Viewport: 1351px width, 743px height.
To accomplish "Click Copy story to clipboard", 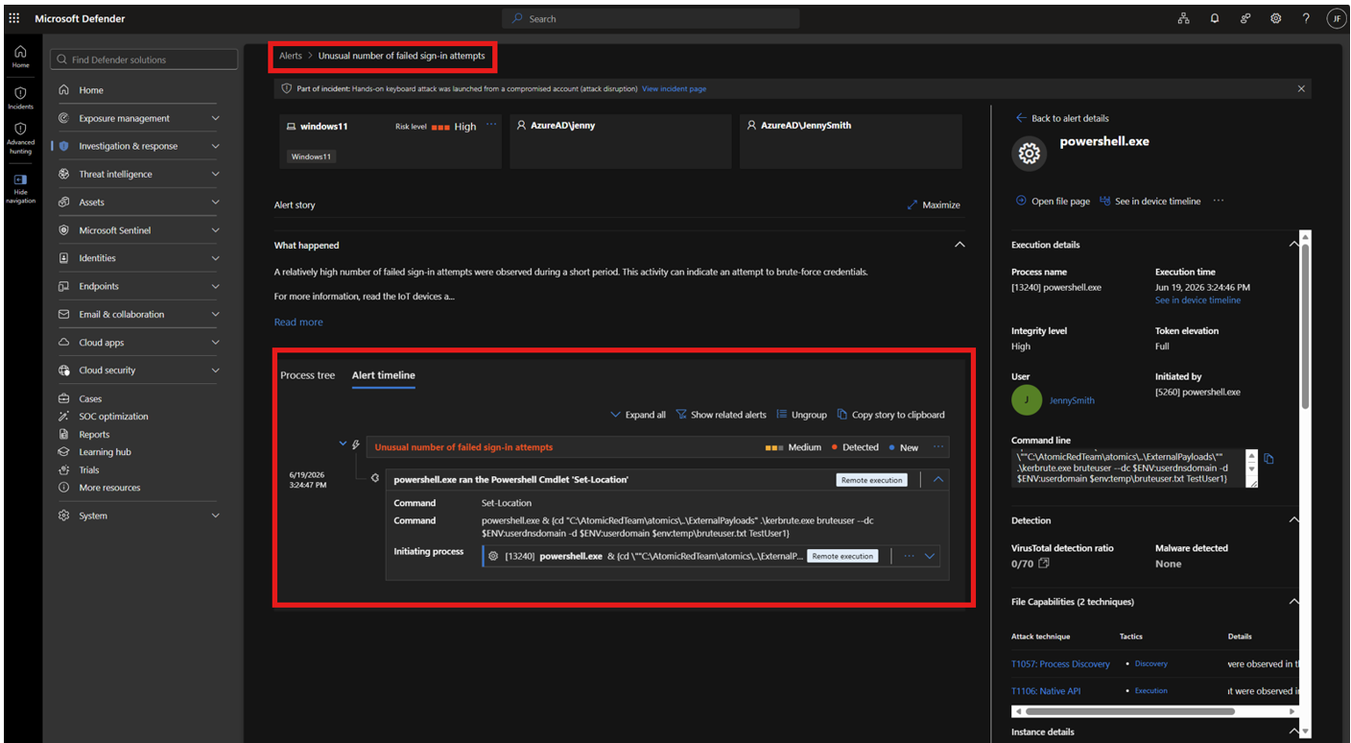I will pos(890,415).
